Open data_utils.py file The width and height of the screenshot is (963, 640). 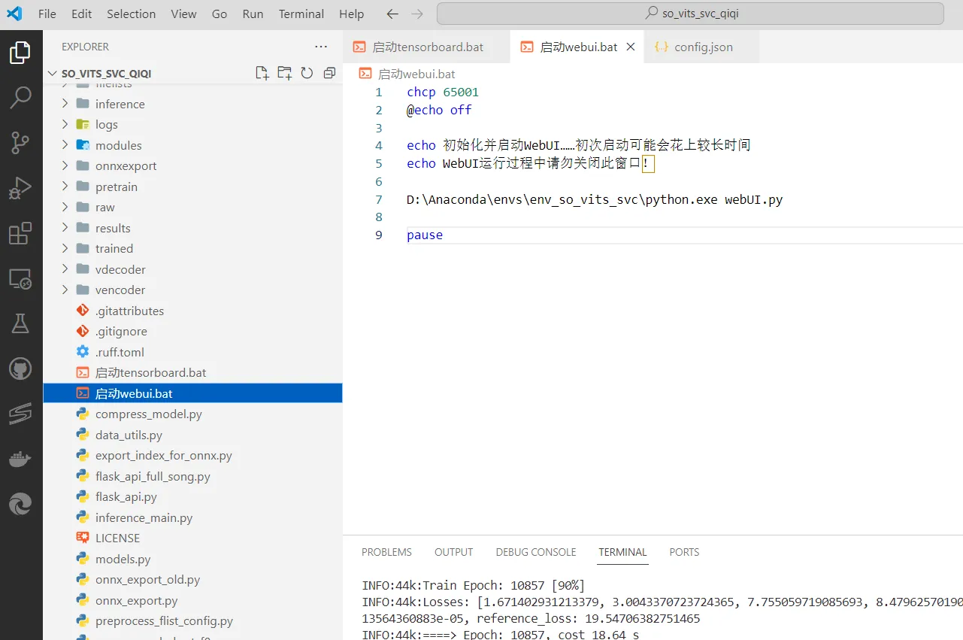tap(192, 435)
